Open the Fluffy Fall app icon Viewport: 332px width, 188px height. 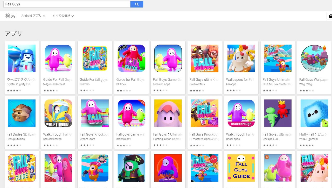click(x=314, y=113)
